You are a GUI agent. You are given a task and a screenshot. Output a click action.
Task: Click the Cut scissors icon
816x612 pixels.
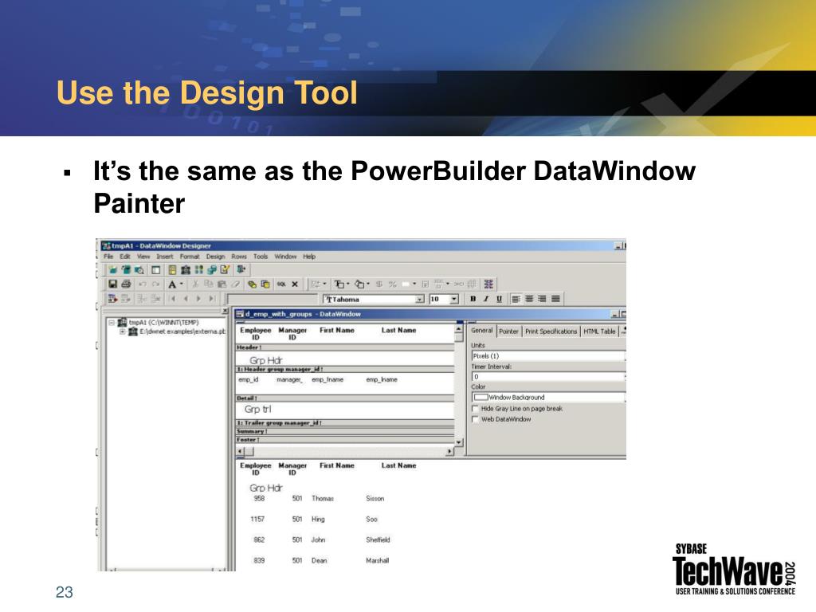[196, 284]
